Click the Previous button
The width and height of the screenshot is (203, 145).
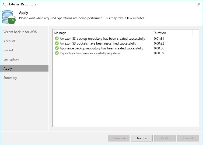(x=119, y=138)
